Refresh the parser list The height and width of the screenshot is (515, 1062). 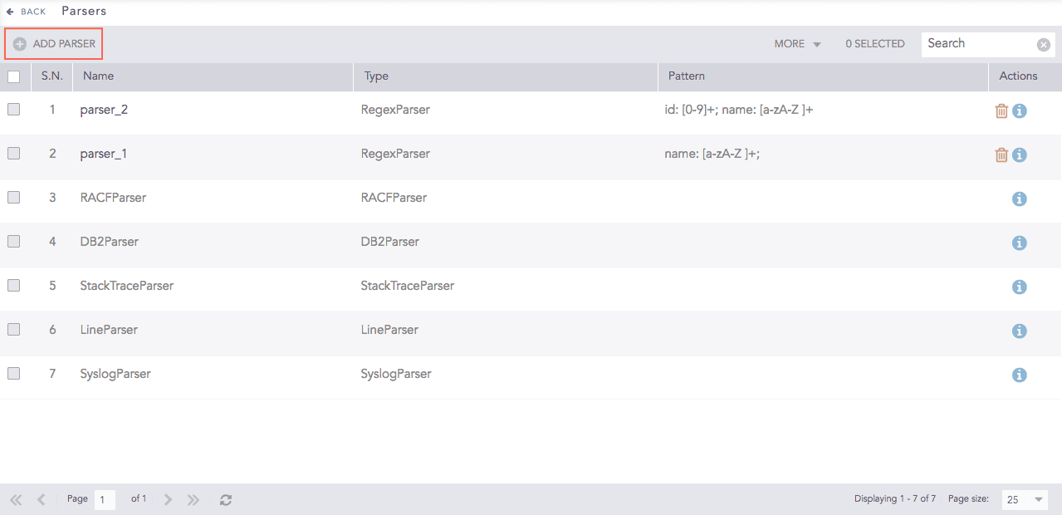click(225, 498)
